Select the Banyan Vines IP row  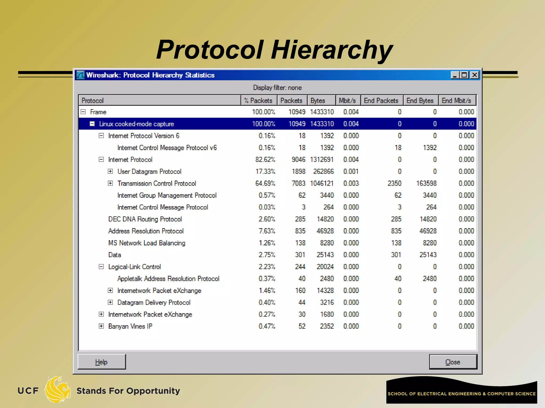click(x=278, y=326)
